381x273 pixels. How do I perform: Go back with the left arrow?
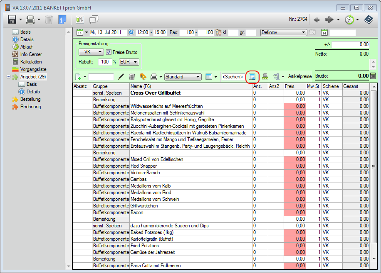(x=317, y=19)
